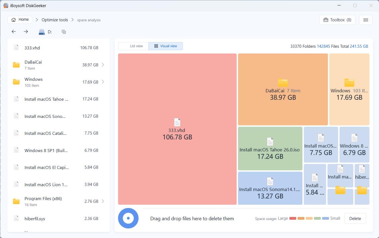Viewport: 379px width, 238px height.
Task: Click file icon of Install macOS Tahoe row
Action: tap(16, 99)
